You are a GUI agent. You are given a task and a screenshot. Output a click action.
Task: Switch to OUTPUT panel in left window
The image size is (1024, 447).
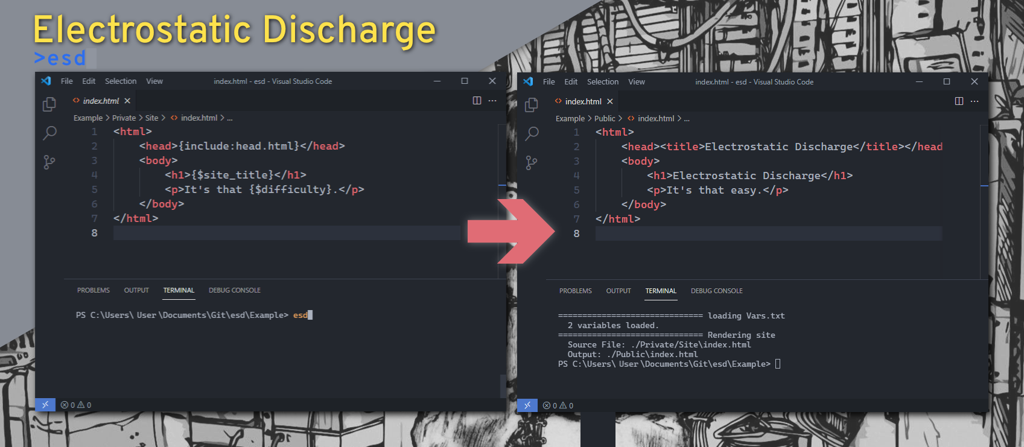136,290
